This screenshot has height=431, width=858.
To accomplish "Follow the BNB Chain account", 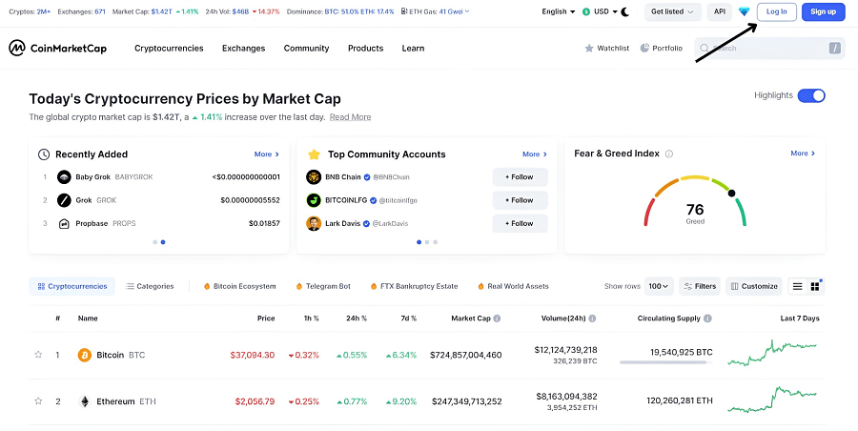I will 520,177.
